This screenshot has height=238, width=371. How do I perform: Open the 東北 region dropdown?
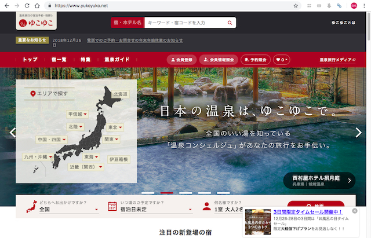pos(115,127)
